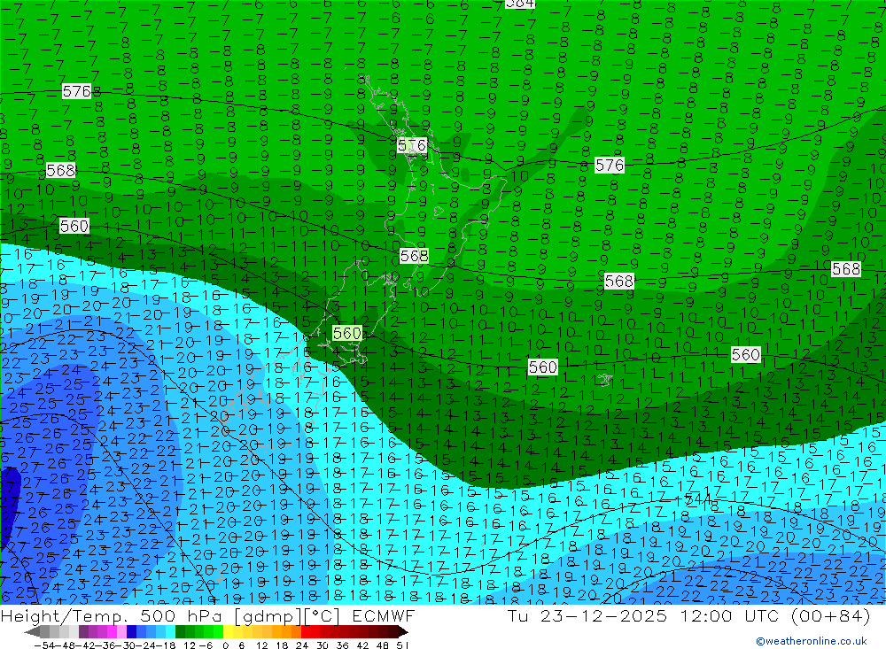Select the dark blue swatch above -30
Screen dimensions: 886x649
[131, 631]
